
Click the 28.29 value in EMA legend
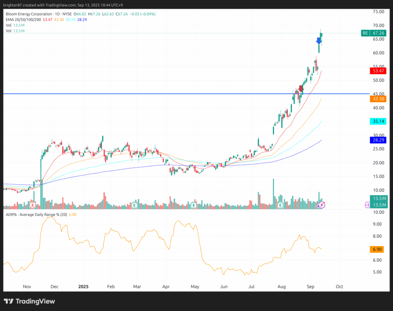coord(82,20)
